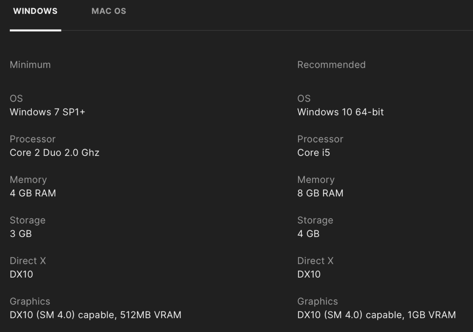The height and width of the screenshot is (332, 473).
Task: Click the Minimum column heading
Action: (x=30, y=65)
